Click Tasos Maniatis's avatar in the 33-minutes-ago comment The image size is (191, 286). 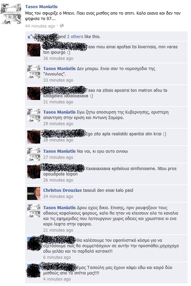(34, 72)
